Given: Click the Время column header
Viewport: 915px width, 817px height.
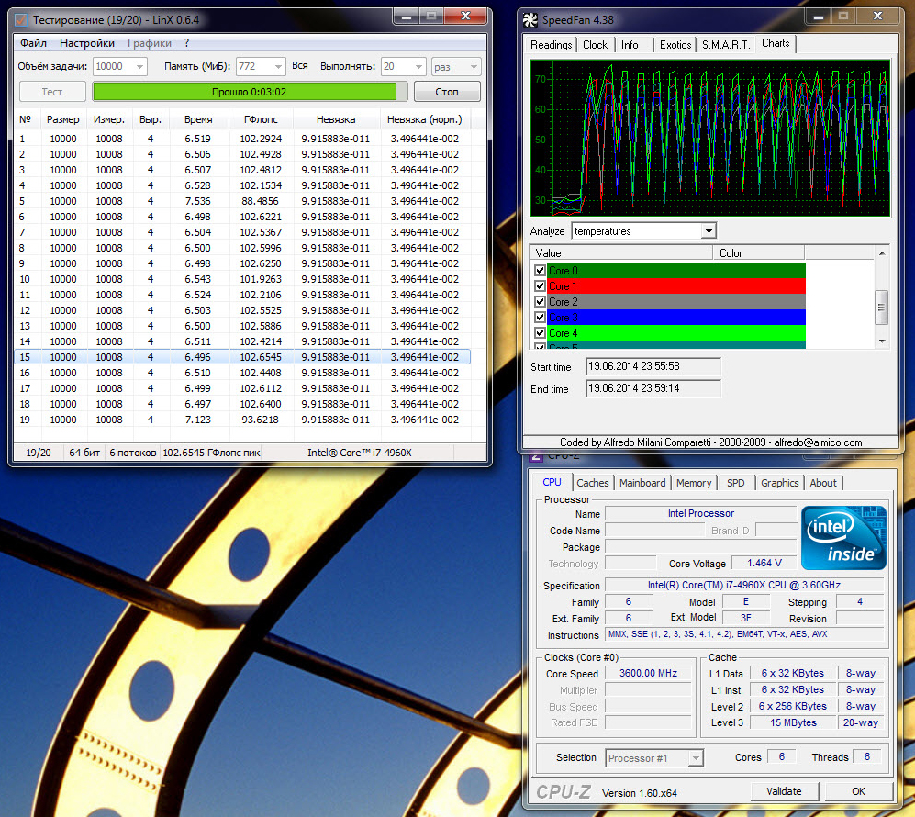Looking at the screenshot, I should pos(198,119).
